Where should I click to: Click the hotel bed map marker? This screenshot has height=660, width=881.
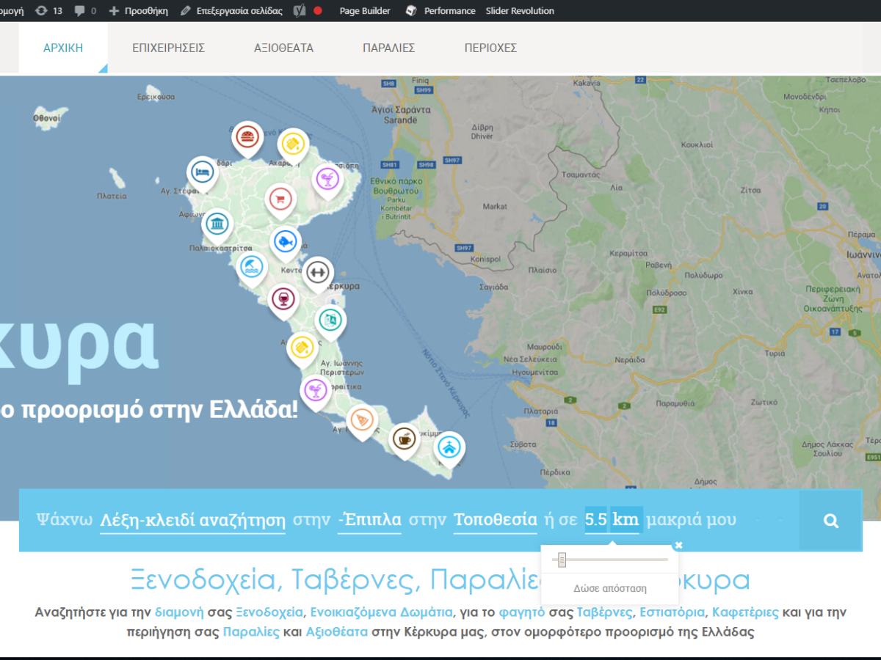203,174
